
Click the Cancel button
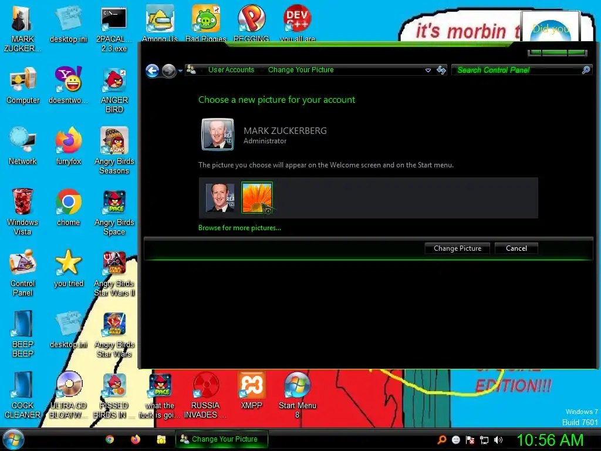click(x=516, y=248)
